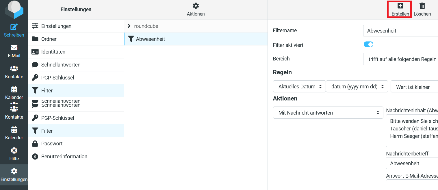438x190 pixels.
Task: Click the Einstellungen panel title
Action: [76, 9]
